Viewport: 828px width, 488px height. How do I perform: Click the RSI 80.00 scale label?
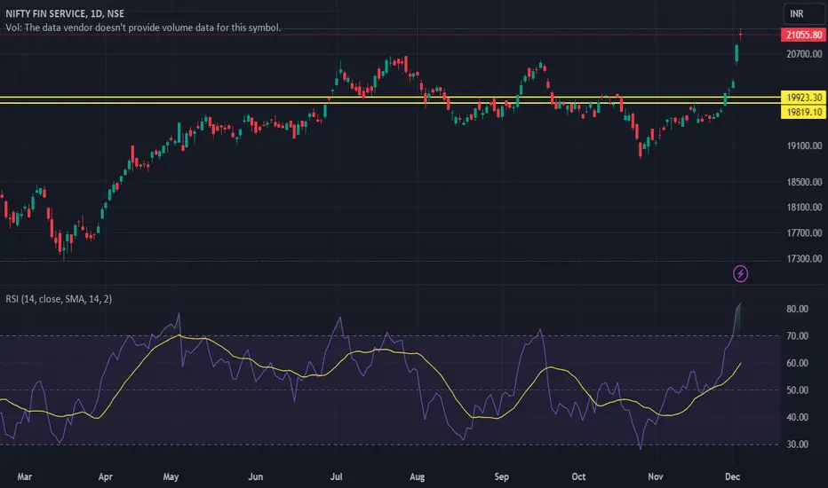point(798,309)
